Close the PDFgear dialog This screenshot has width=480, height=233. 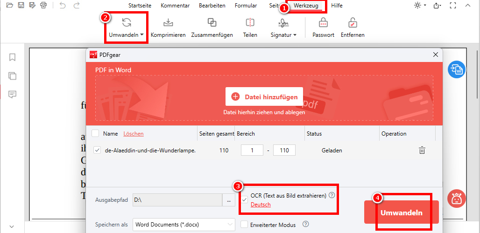click(435, 55)
